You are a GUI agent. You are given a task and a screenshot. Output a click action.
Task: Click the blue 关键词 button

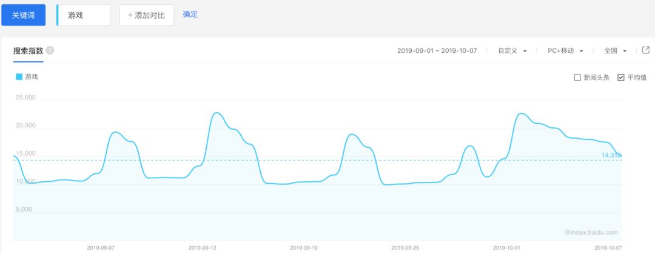pyautogui.click(x=24, y=15)
